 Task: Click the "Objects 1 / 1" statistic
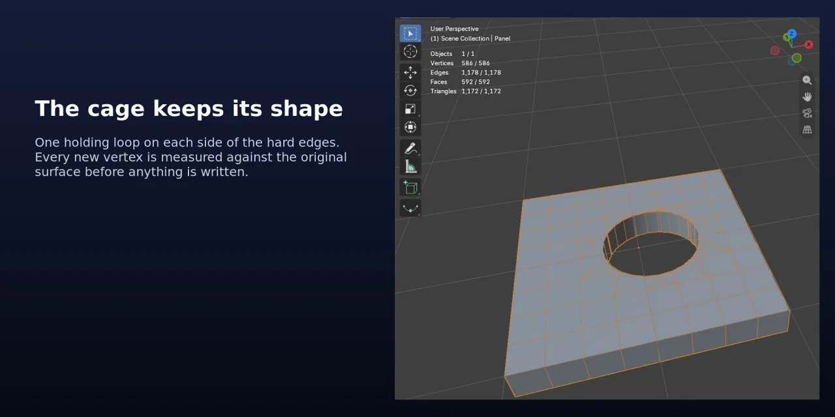[x=453, y=54]
